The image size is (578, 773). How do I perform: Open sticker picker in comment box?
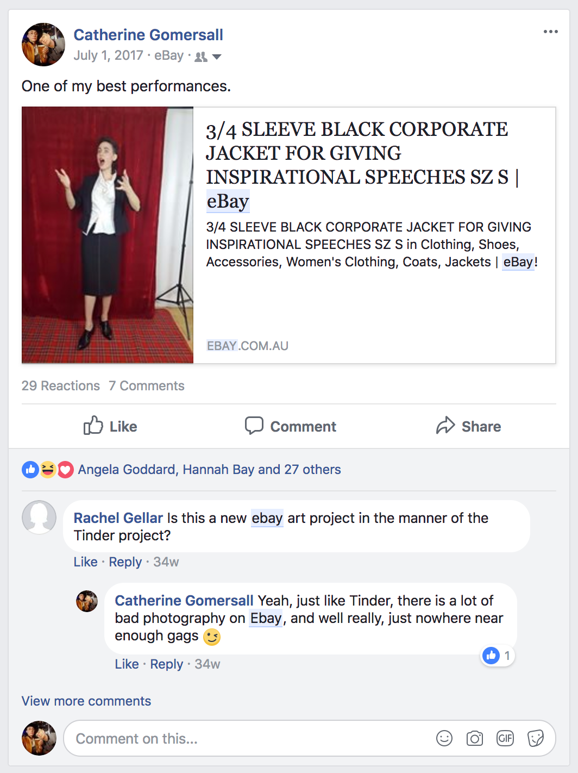click(x=536, y=738)
